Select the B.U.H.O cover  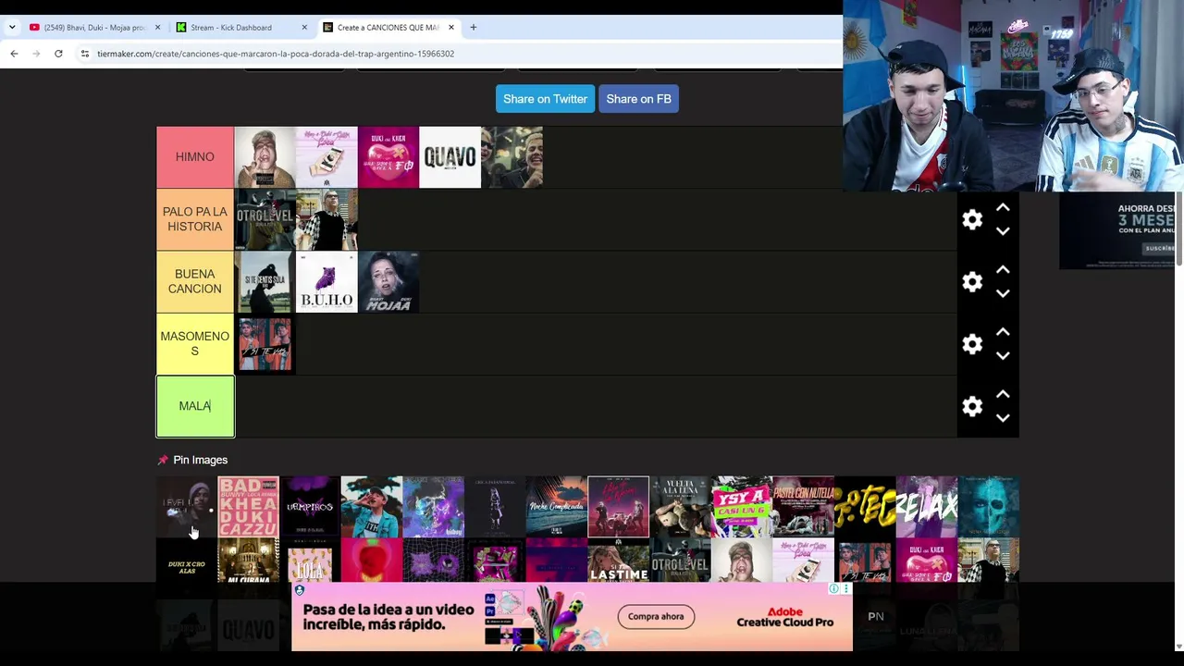(327, 281)
